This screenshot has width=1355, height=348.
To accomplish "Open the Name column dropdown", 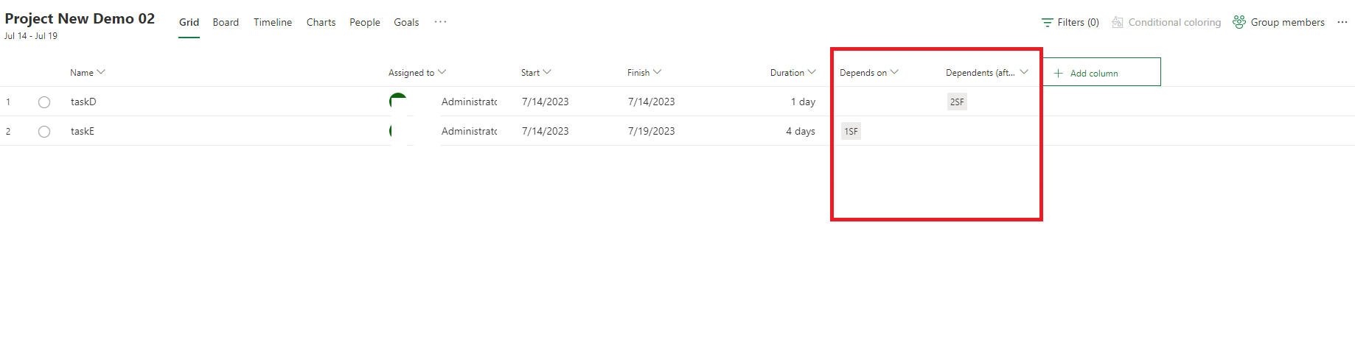I will (101, 72).
